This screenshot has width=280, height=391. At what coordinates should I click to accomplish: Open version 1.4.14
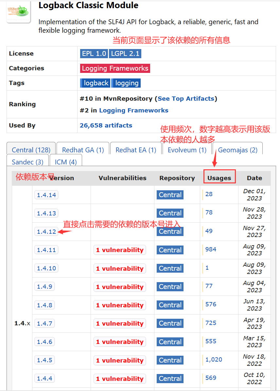pos(46,195)
